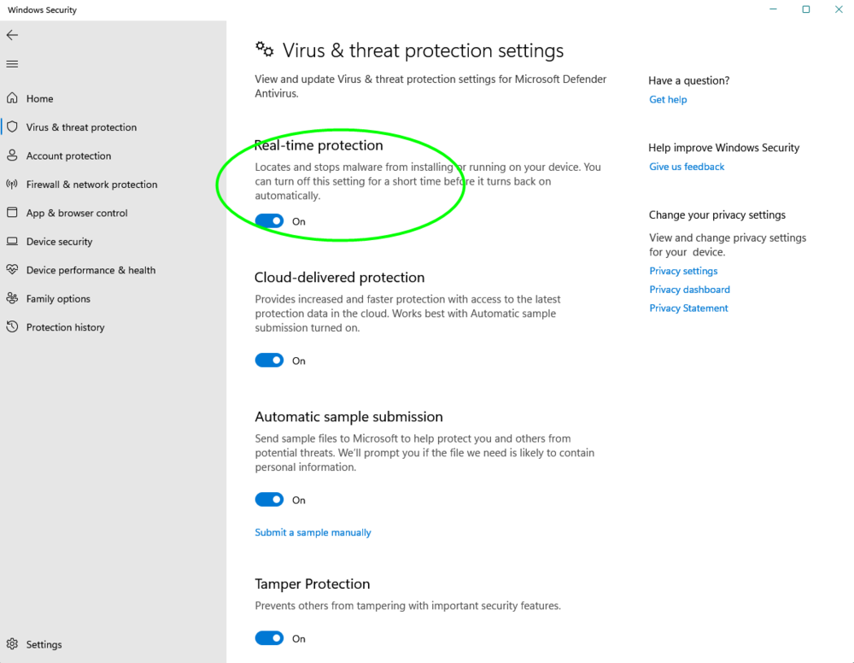
Task: Open the Privacy dashboard link
Action: [x=689, y=290]
